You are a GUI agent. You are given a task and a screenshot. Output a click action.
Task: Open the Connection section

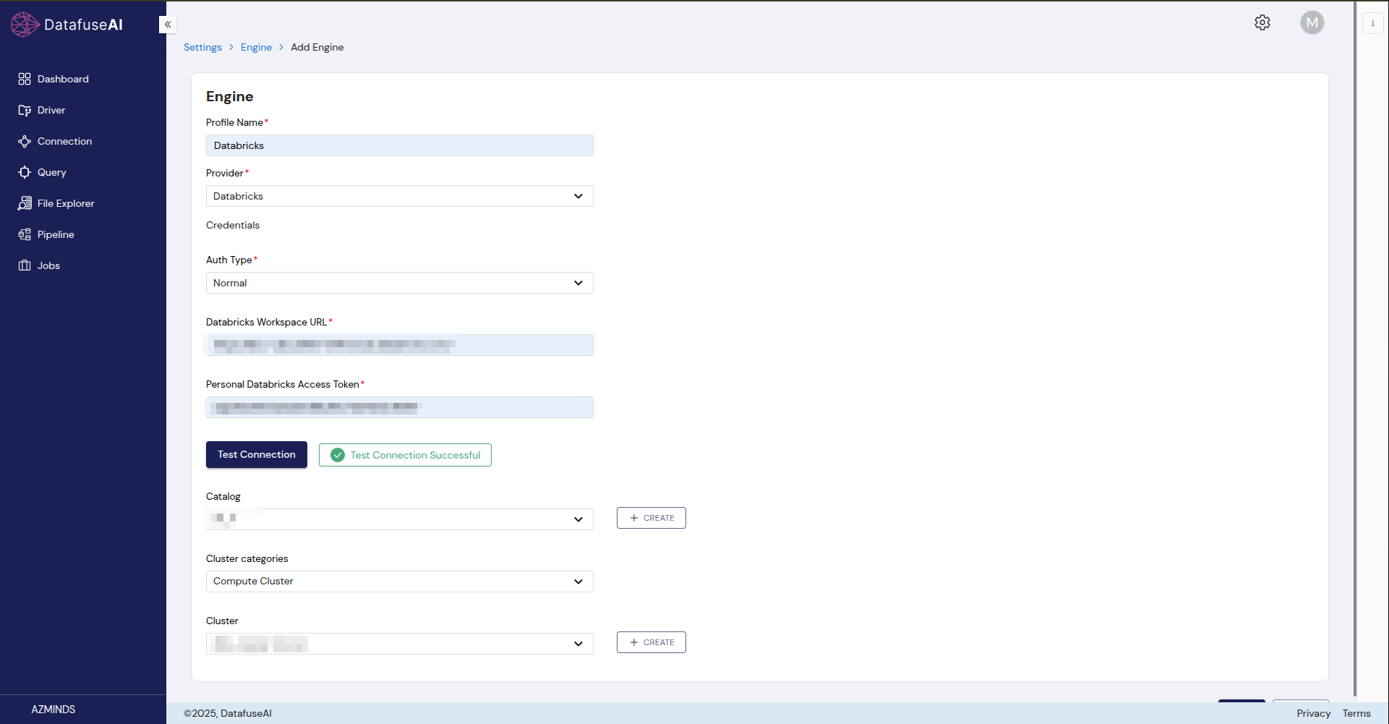[64, 141]
